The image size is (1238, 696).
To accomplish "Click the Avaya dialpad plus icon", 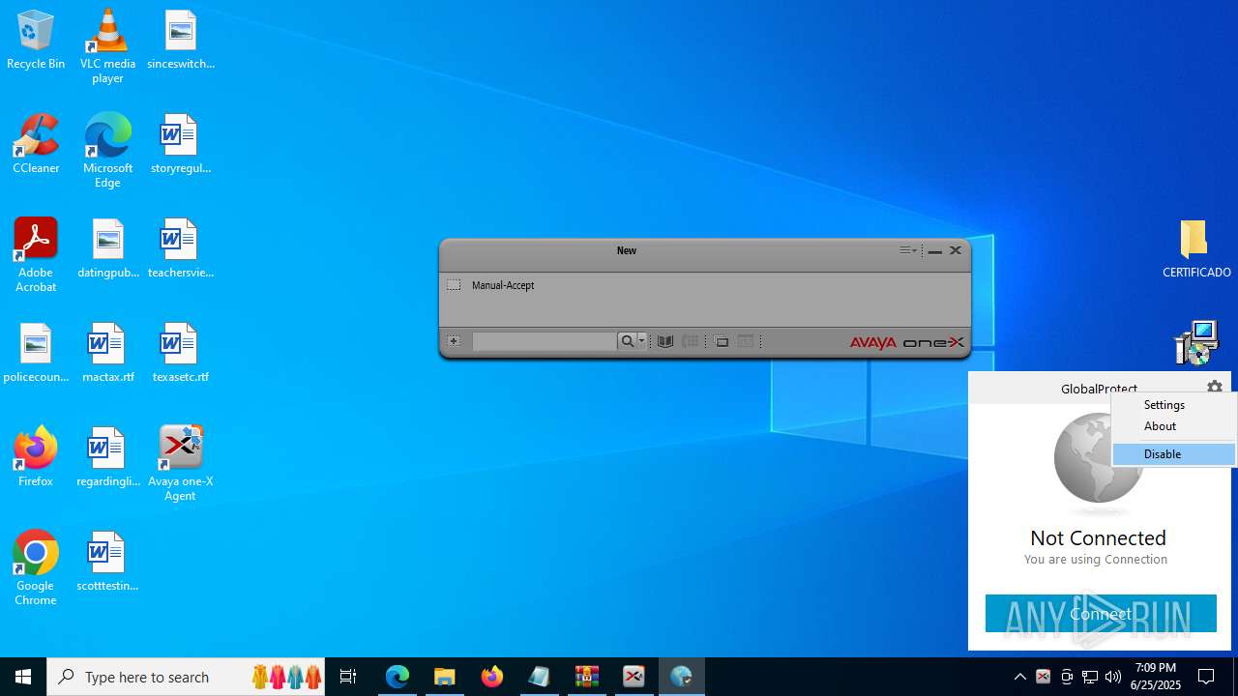I will coord(454,341).
